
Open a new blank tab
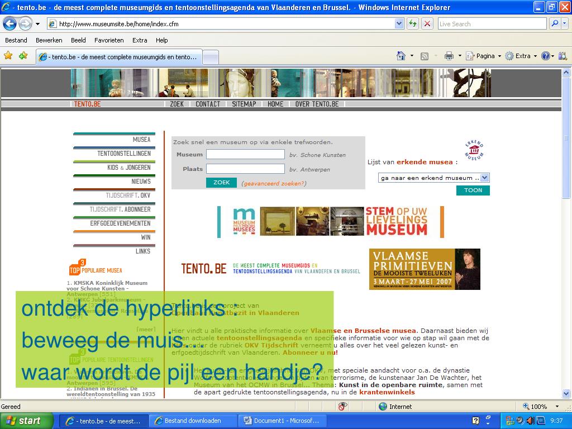point(211,58)
